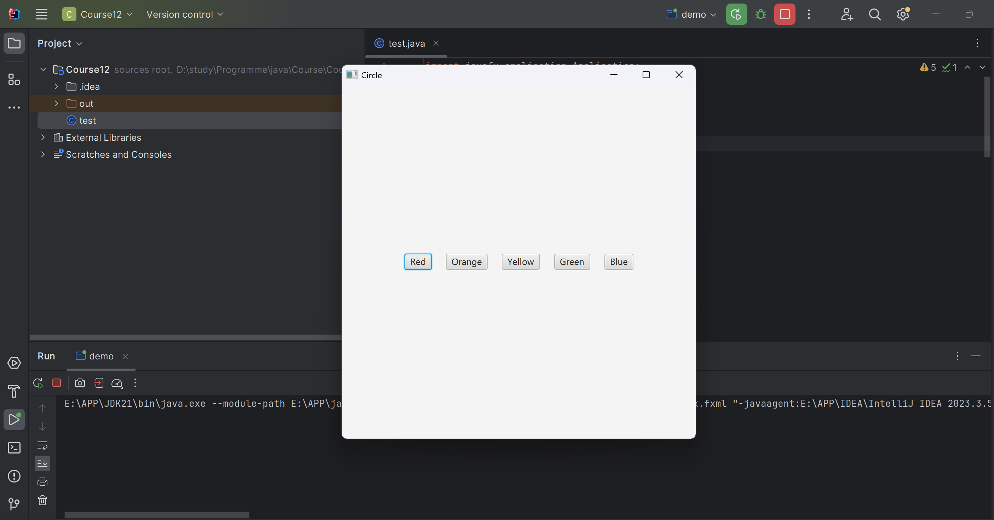994x520 pixels.
Task: Expand Scratches and Consoles
Action: [x=43, y=154]
